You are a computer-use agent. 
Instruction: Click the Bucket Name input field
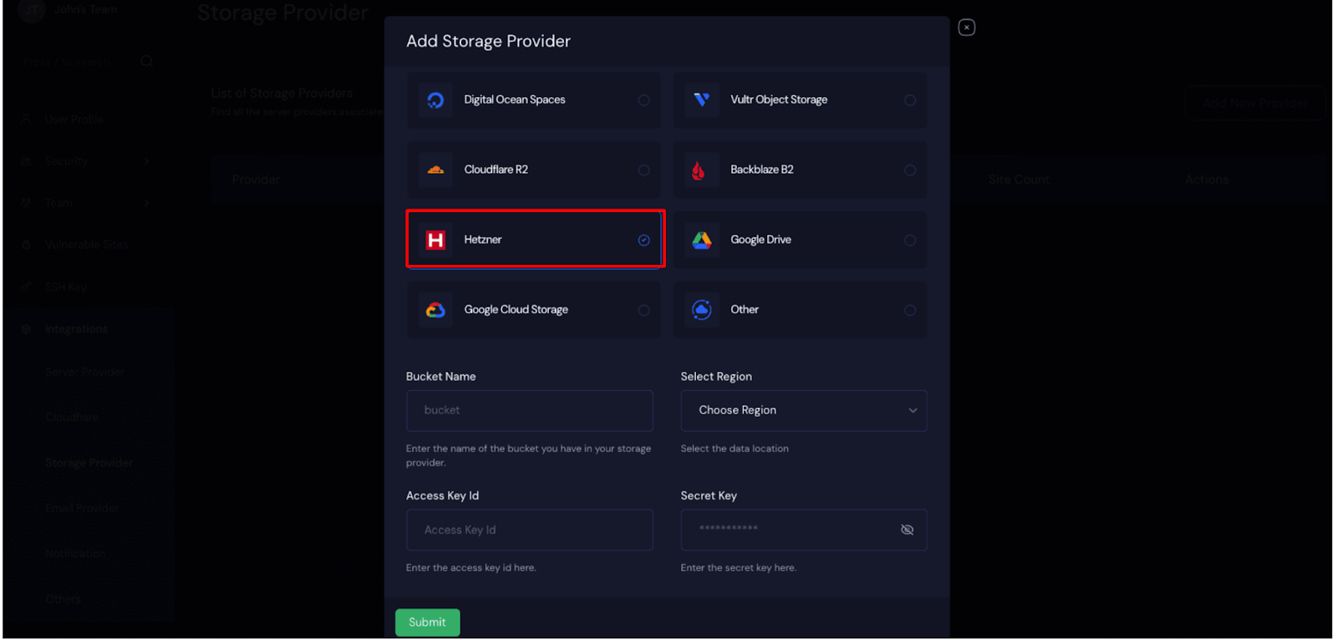click(x=529, y=410)
